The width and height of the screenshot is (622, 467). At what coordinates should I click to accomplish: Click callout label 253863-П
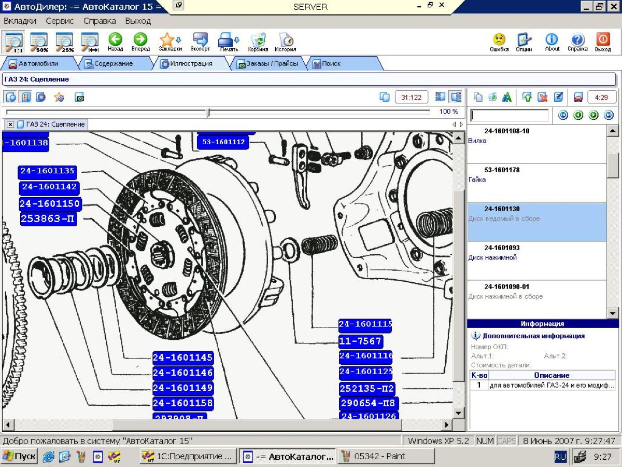48,219
